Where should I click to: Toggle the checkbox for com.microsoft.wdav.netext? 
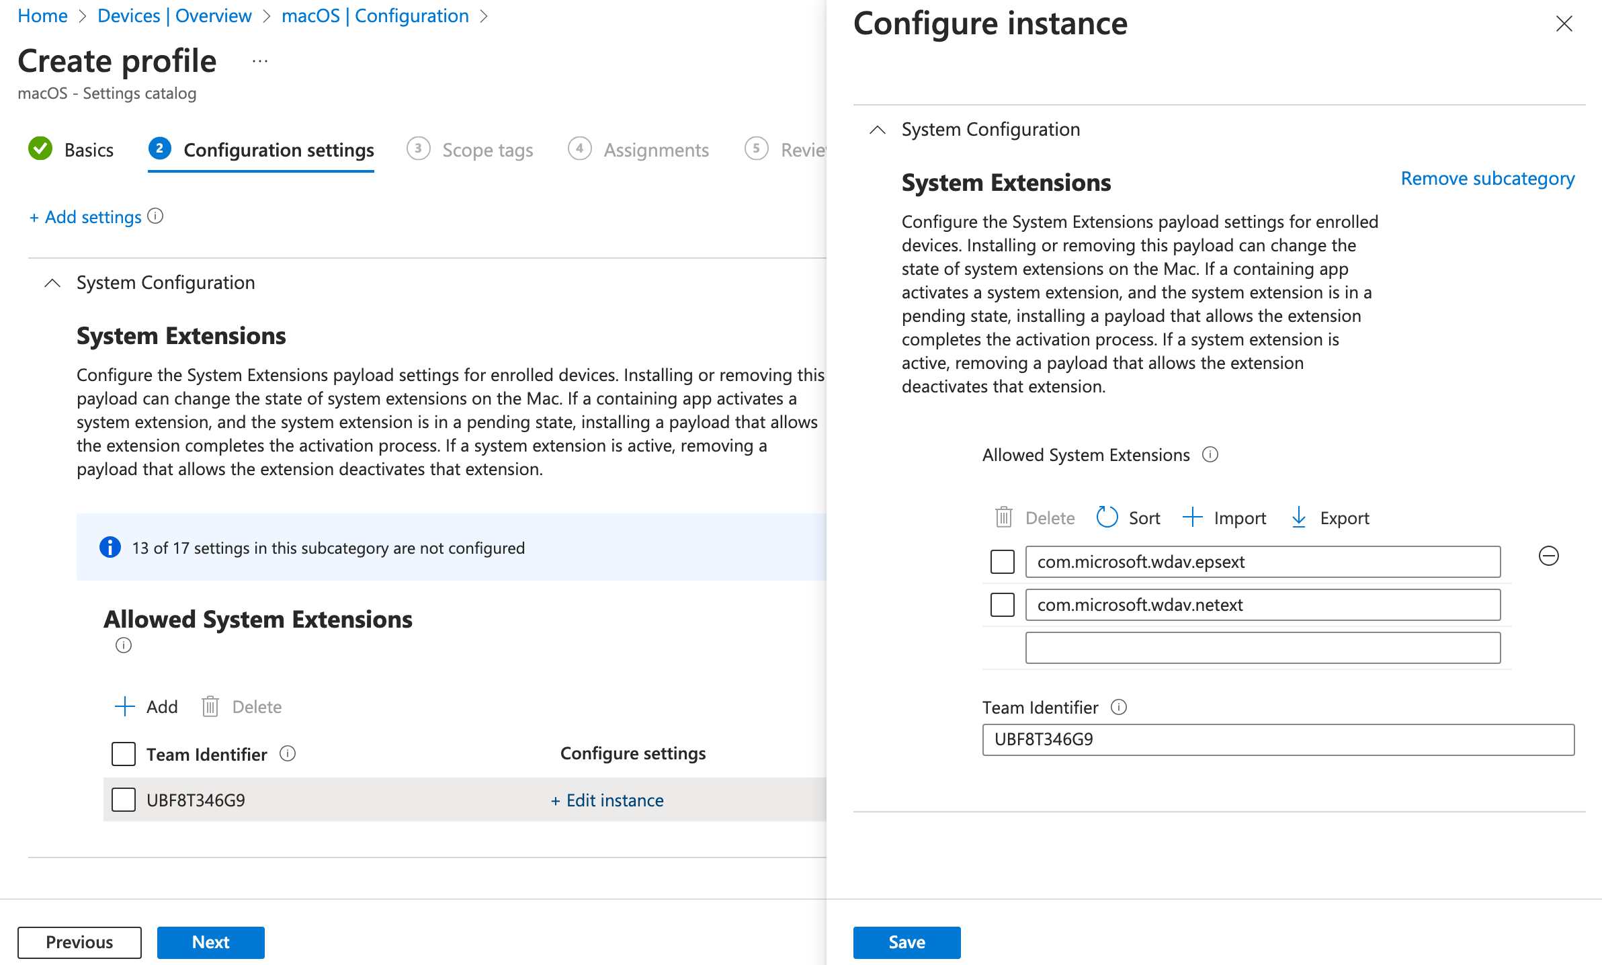(x=1003, y=604)
